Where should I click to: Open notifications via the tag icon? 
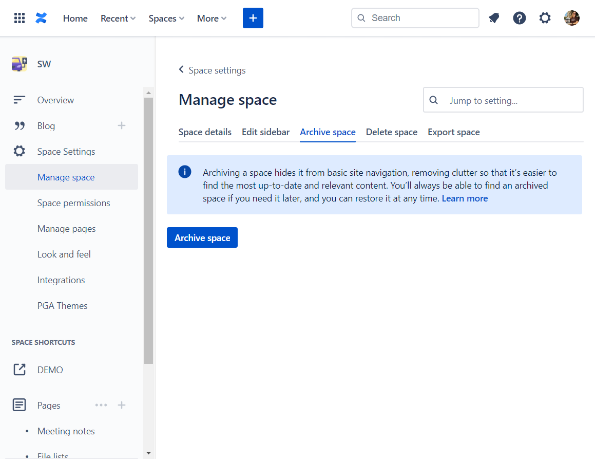tap(494, 18)
